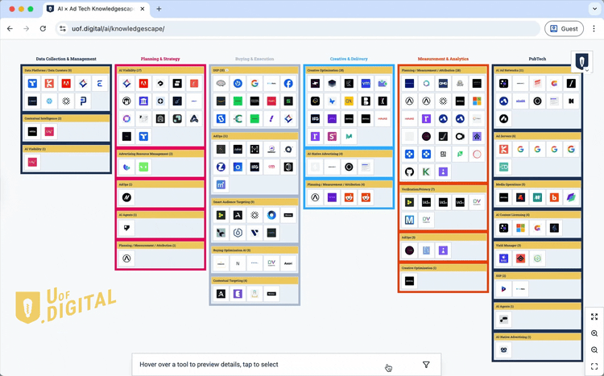This screenshot has height=376, width=604.
Task: Select the Axon logo in Buying Optimization AI
Action: coord(288,263)
